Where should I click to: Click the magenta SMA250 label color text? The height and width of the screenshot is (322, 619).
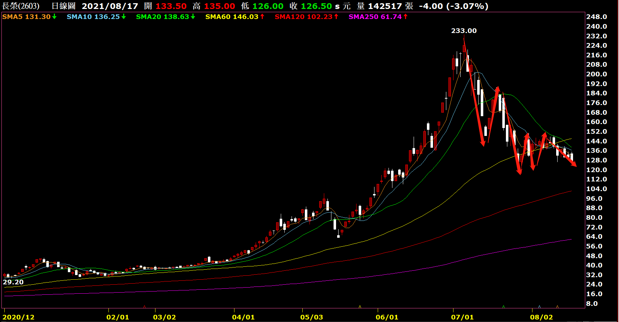coord(363,16)
